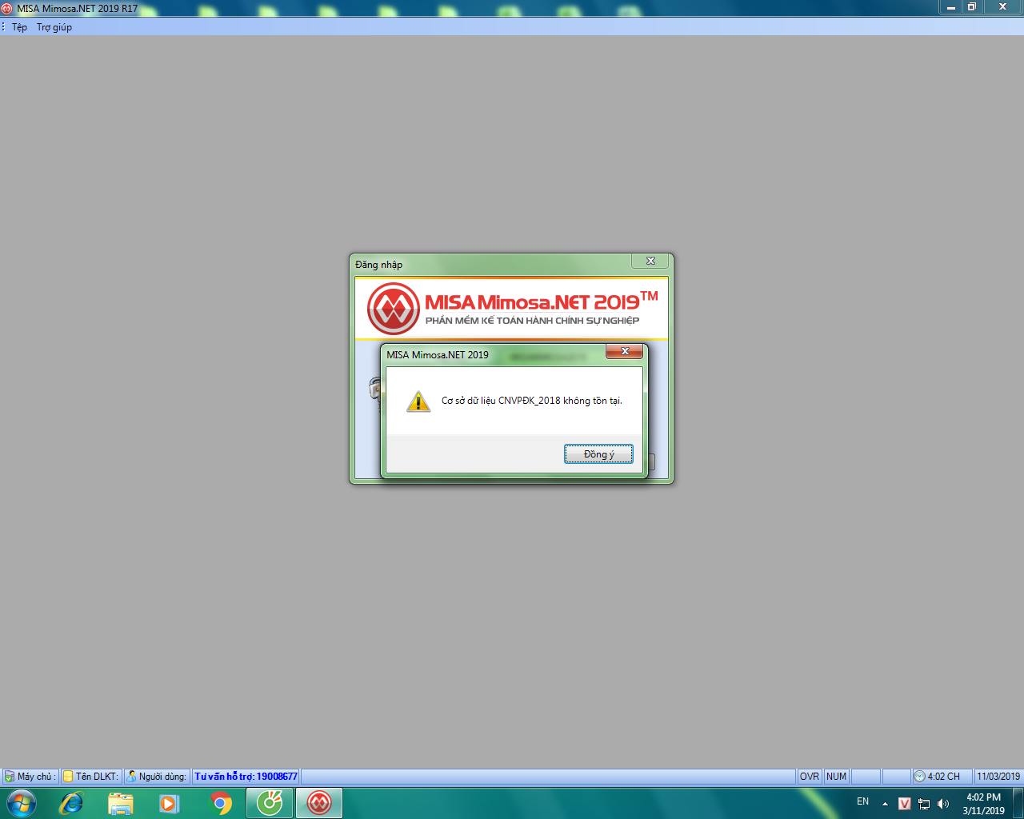The image size is (1024, 819).
Task: Click the Tư vấn hỗ trợ: 19008677 text
Action: (x=246, y=777)
